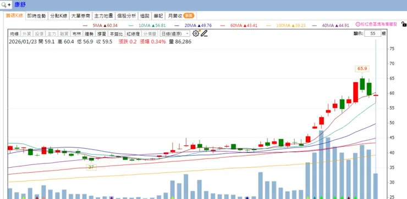Screen dimensions: 407x199
Task: Toggle the 本益比 button
Action: click(116, 33)
